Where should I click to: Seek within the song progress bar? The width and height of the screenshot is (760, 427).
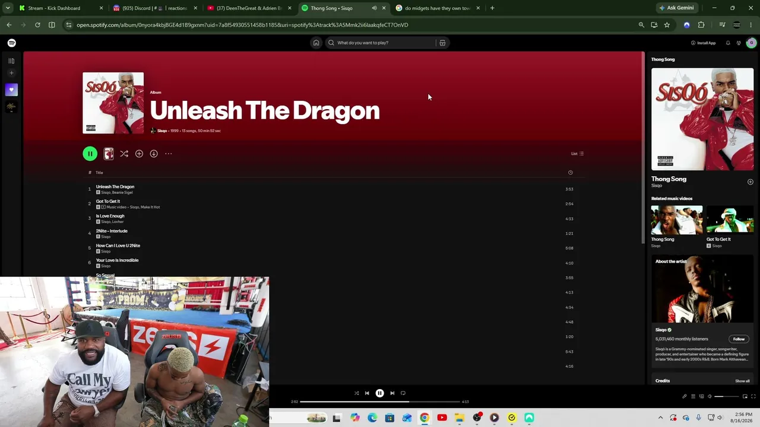pyautogui.click(x=380, y=401)
